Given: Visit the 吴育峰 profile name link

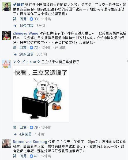Looking at the screenshot, I should coord(18,5).
